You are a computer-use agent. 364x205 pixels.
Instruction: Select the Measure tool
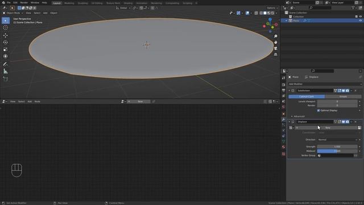[5, 71]
